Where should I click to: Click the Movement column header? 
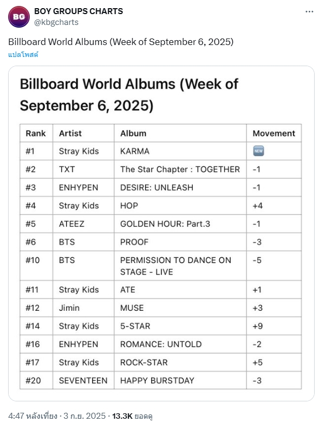[274, 133]
